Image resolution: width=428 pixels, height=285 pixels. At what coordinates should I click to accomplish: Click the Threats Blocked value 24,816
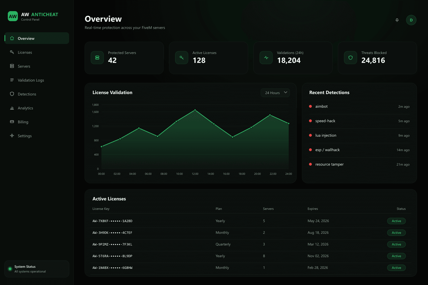click(x=373, y=60)
